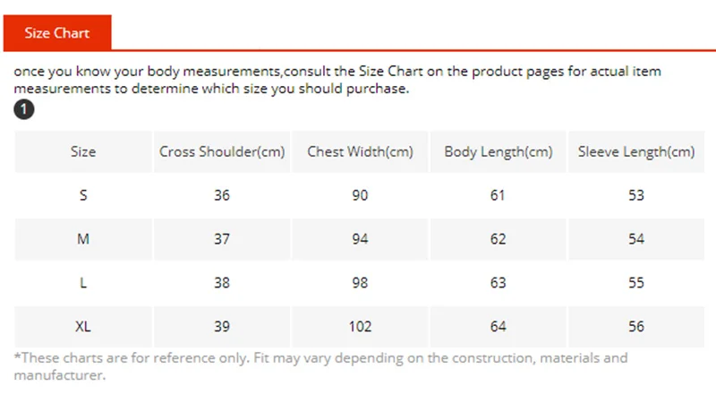
Task: Click the chest width value 94
Action: pos(361,239)
